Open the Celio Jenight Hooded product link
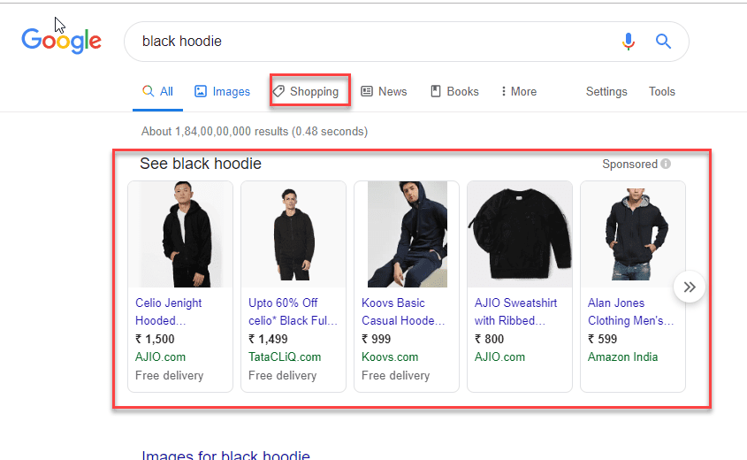 (168, 311)
